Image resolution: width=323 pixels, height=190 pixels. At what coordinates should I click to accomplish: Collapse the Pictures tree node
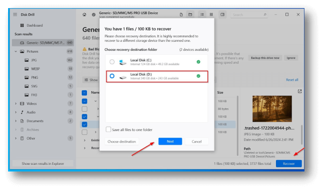pos(16,51)
